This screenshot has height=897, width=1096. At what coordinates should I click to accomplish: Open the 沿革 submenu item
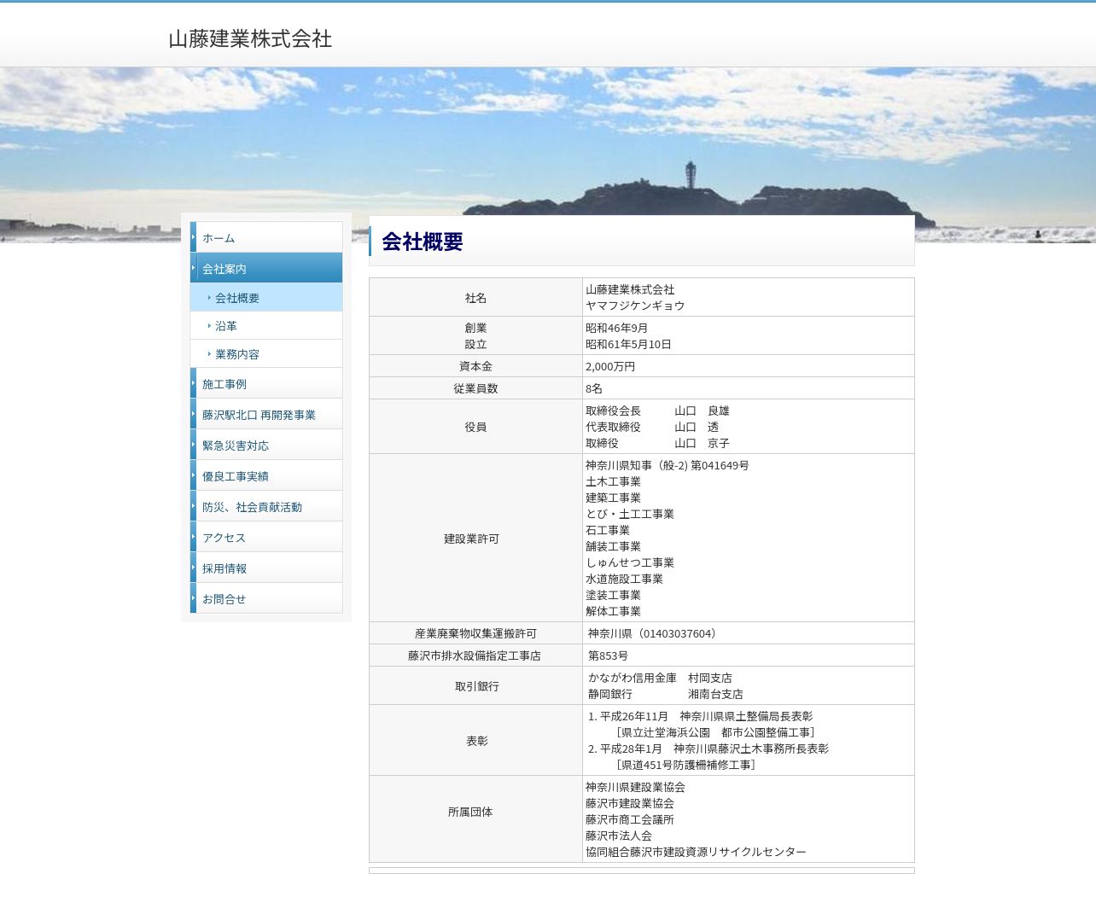[266, 326]
